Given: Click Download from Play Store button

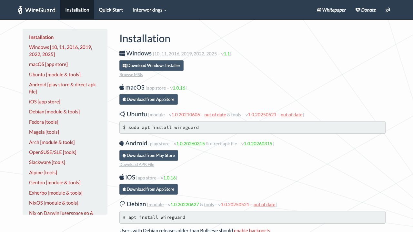Looking at the screenshot, I should pos(149,155).
